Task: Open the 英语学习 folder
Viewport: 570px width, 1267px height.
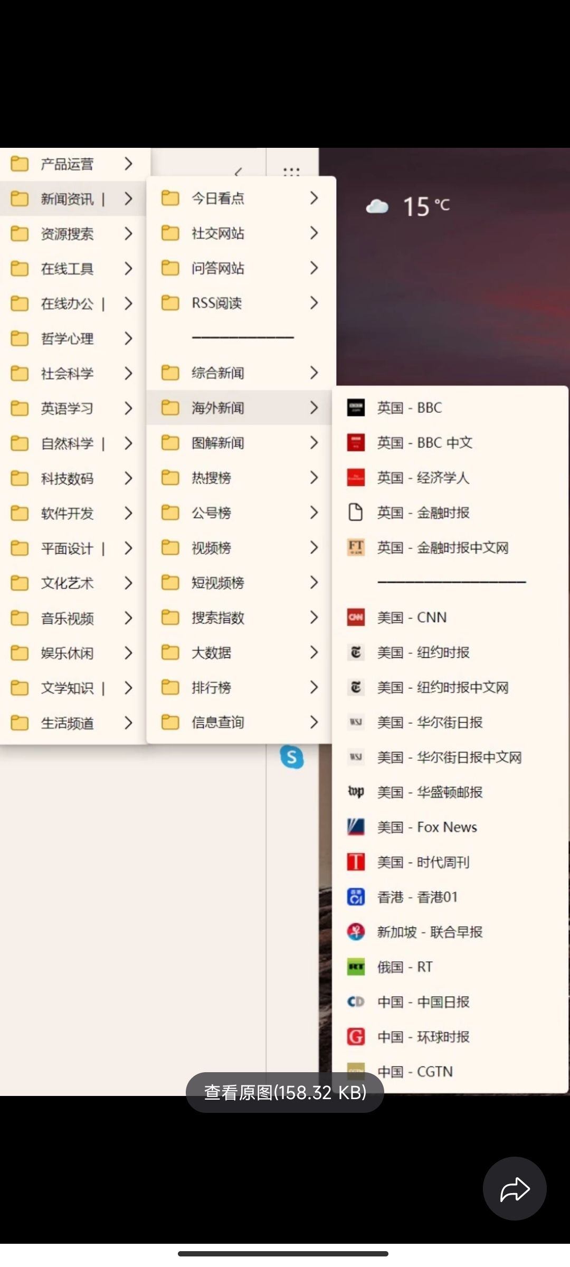Action: tap(73, 408)
